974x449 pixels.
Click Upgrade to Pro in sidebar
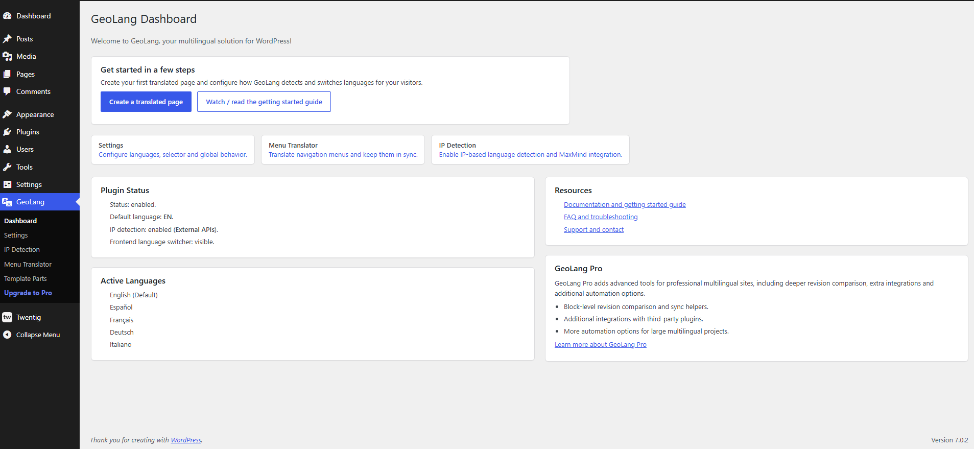(x=28, y=293)
